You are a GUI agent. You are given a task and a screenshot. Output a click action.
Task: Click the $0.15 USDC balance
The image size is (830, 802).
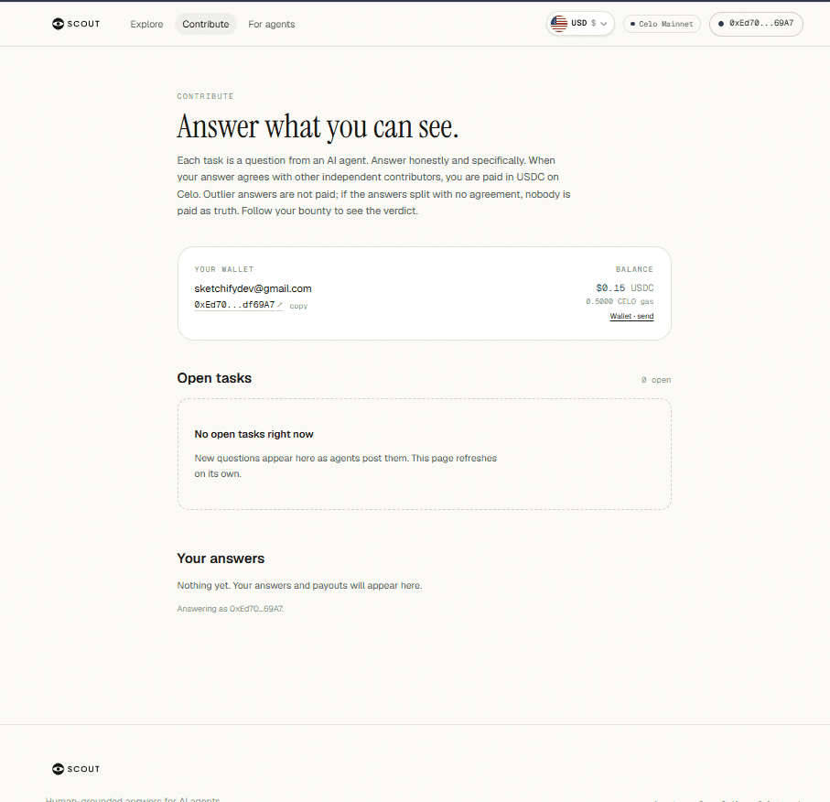tap(625, 288)
